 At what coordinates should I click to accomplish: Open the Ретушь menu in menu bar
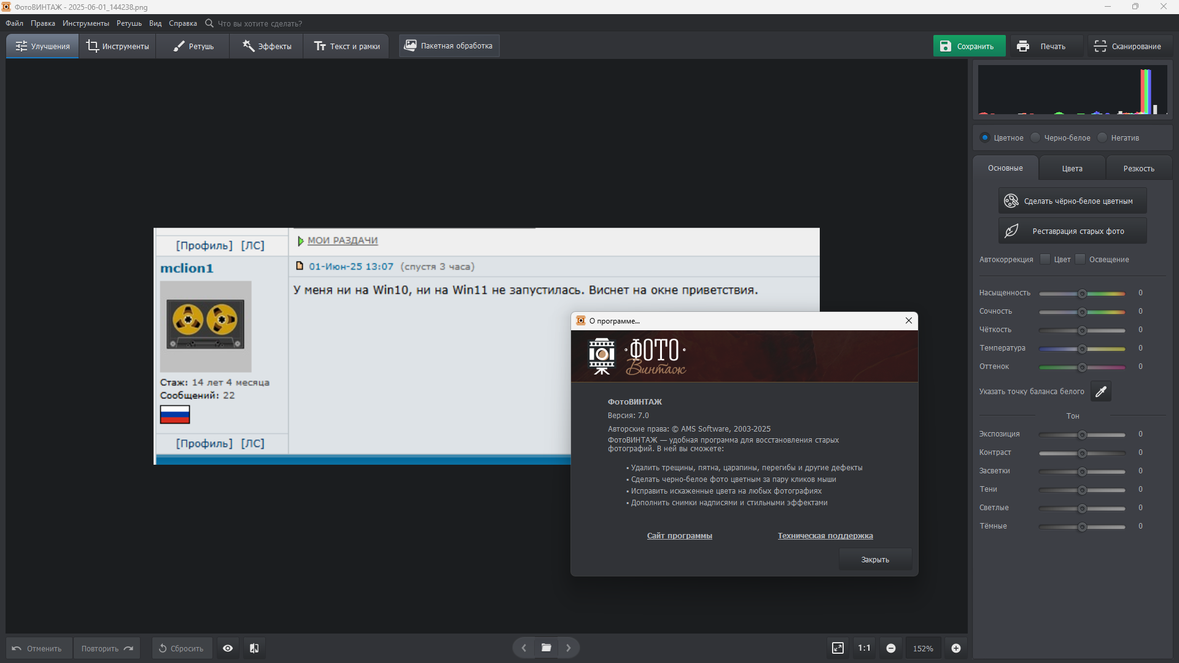[129, 23]
